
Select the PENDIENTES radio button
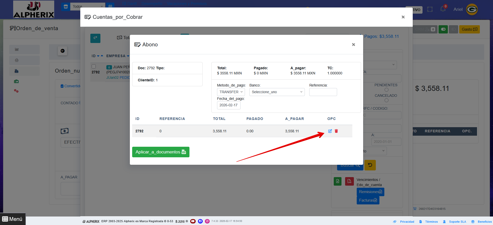click(x=386, y=90)
